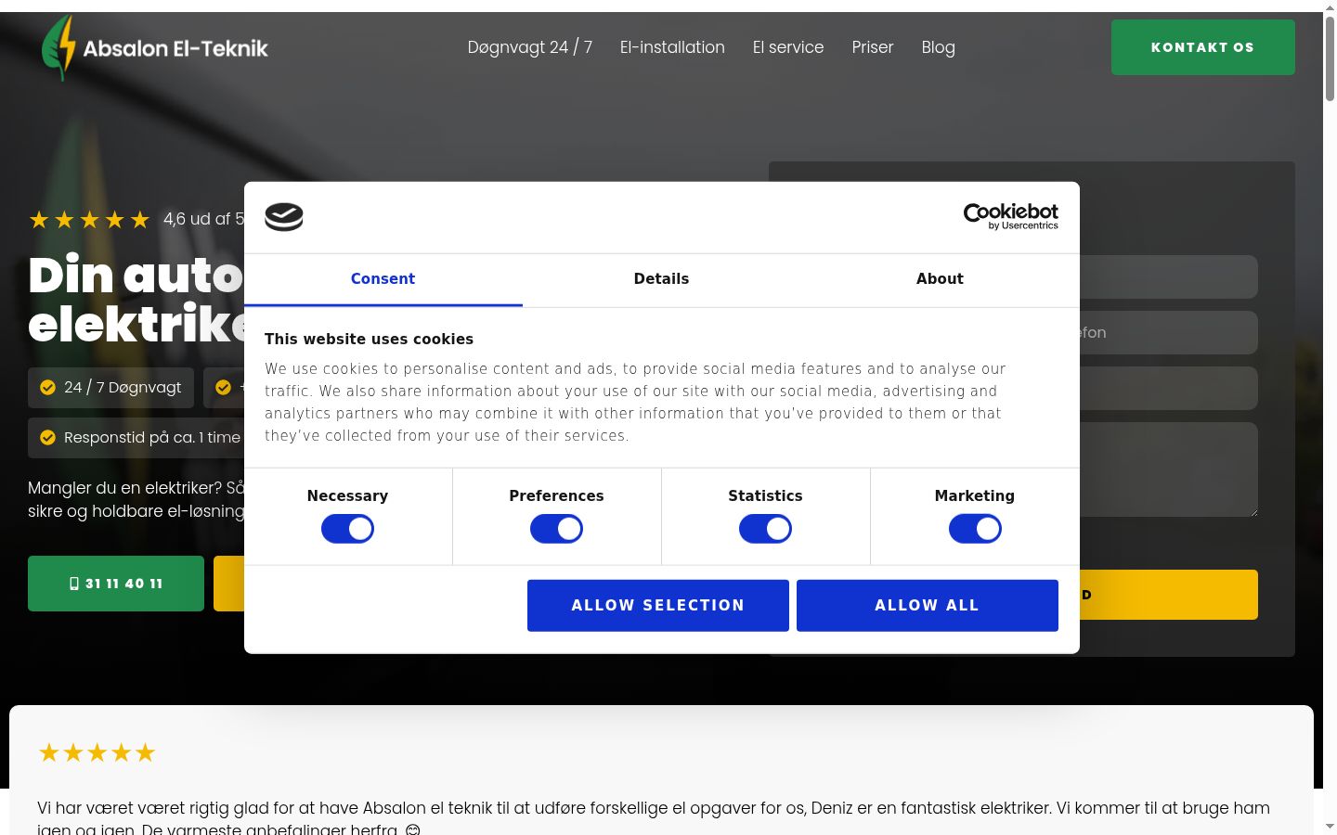The width and height of the screenshot is (1337, 835).
Task: Toggle the Preferences cookies switch
Action: pyautogui.click(x=556, y=529)
